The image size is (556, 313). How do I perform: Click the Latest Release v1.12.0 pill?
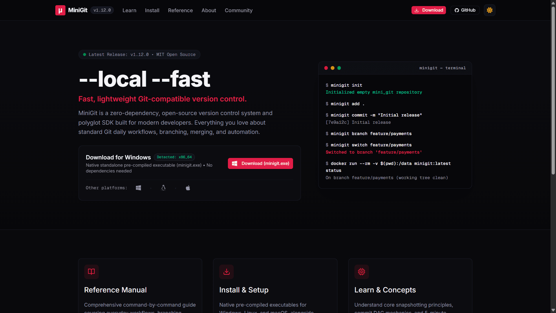[139, 54]
